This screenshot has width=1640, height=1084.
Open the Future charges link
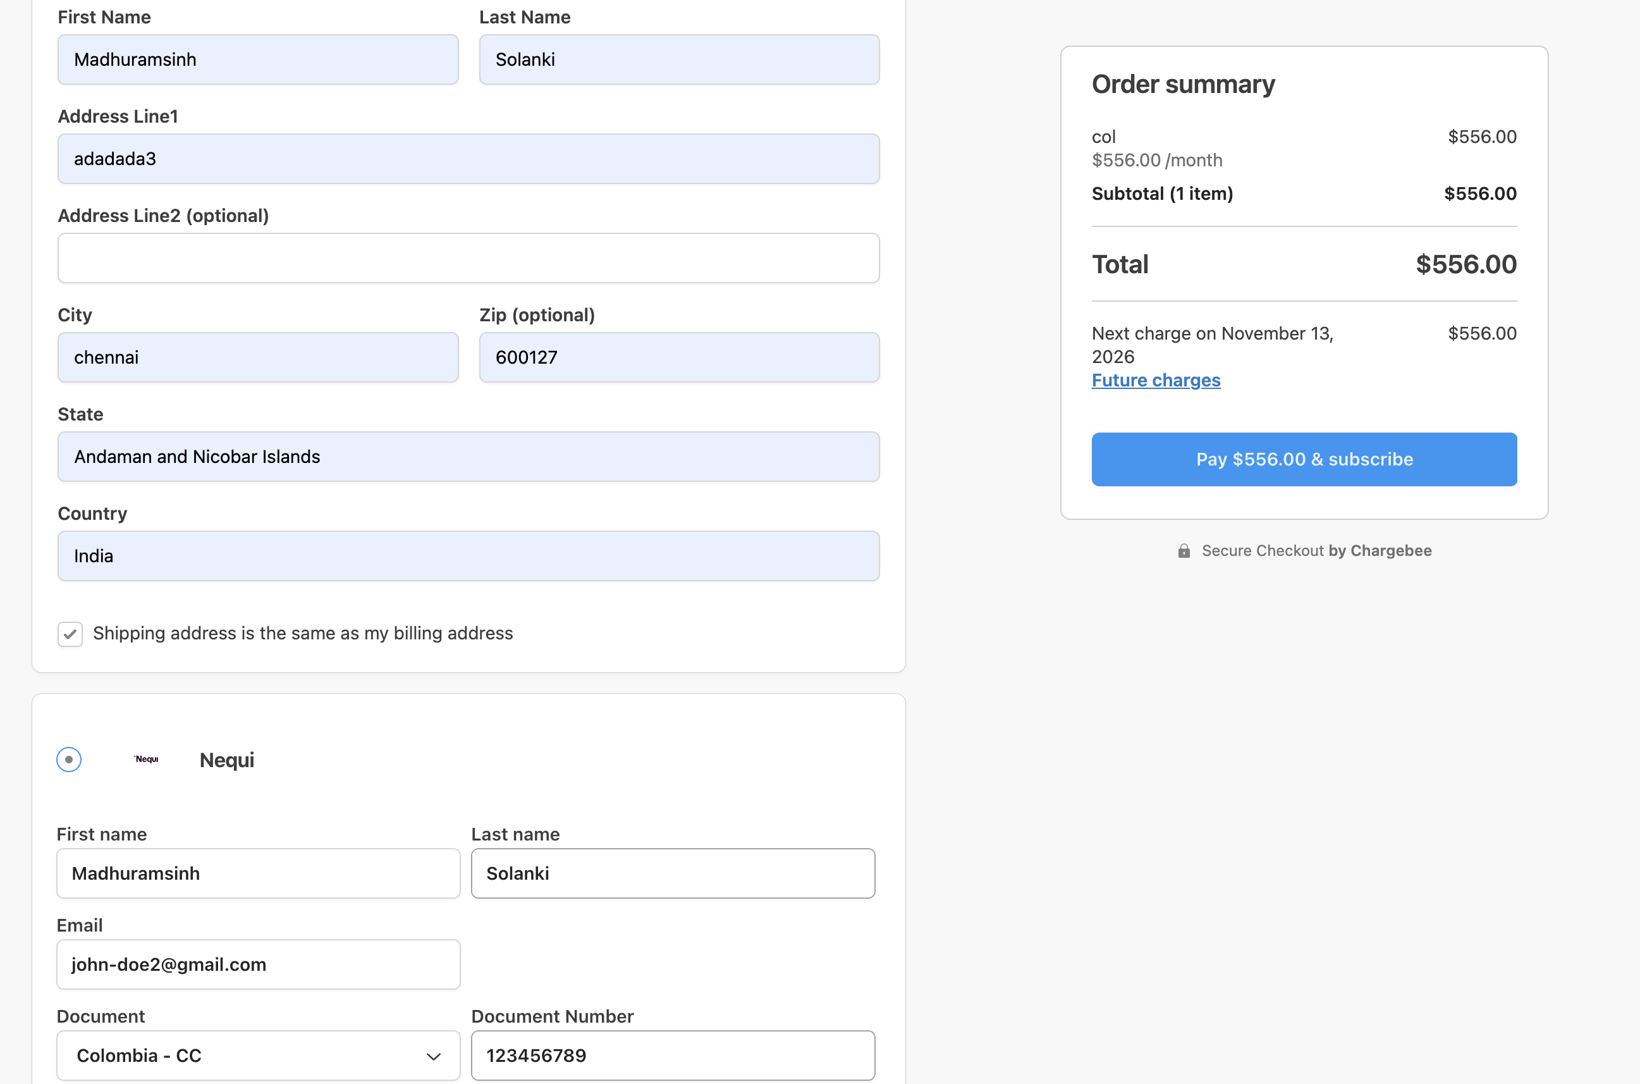click(x=1156, y=380)
